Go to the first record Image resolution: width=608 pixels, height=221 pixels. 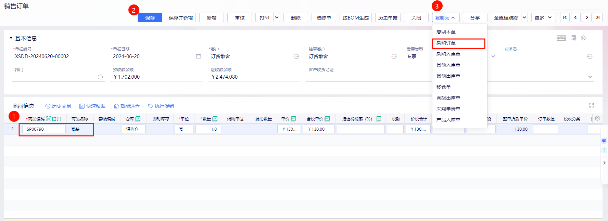click(x=565, y=17)
